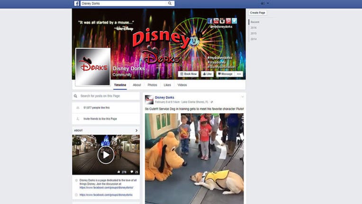Click the Search for posts on this Page field
This screenshot has width=362, height=204.
[106, 96]
